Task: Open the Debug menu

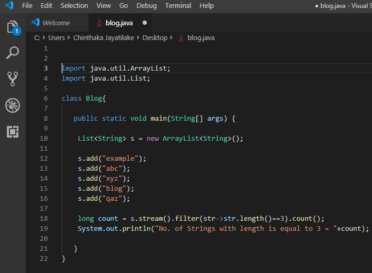Action: 146,6
